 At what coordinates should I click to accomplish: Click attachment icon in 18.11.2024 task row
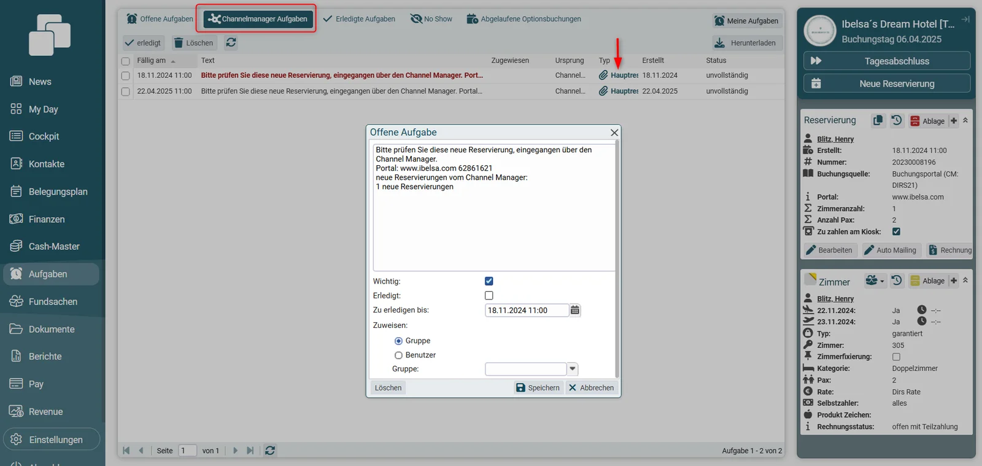pos(603,75)
